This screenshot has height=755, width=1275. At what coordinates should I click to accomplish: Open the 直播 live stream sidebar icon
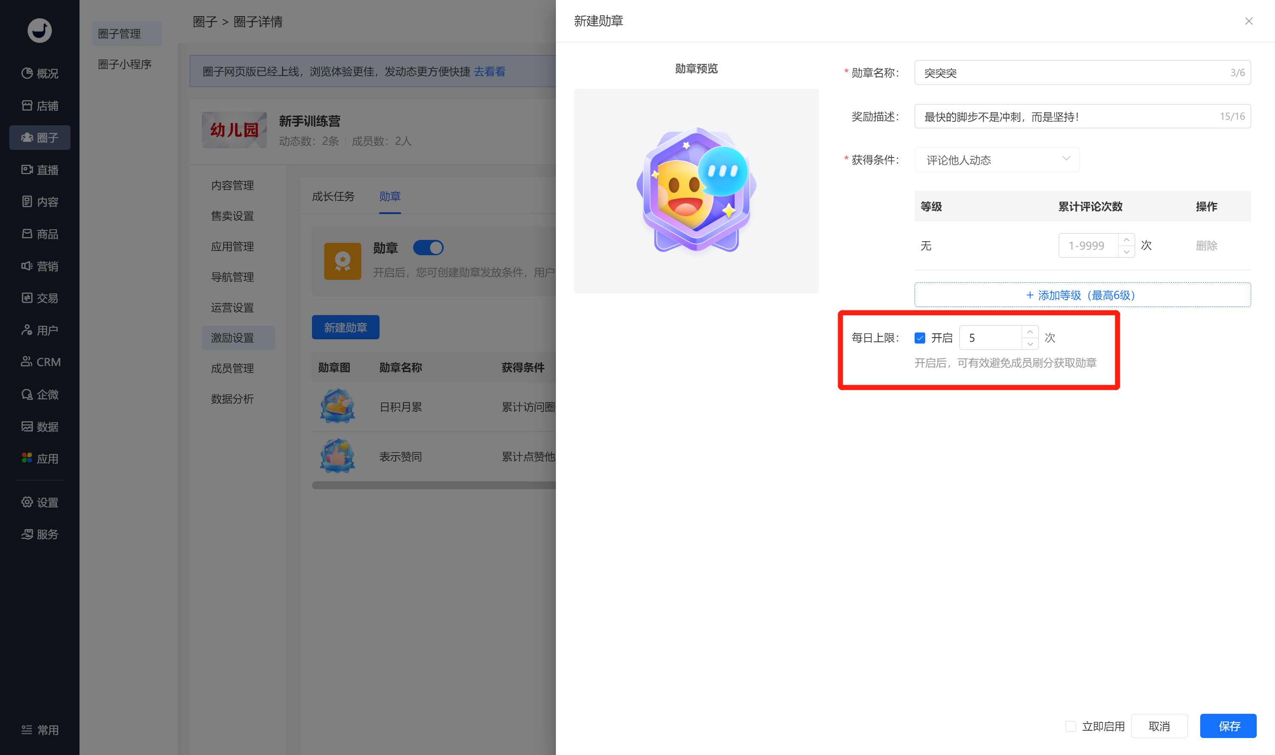point(27,169)
